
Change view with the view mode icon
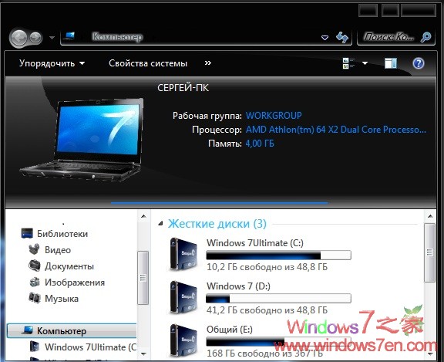point(348,63)
